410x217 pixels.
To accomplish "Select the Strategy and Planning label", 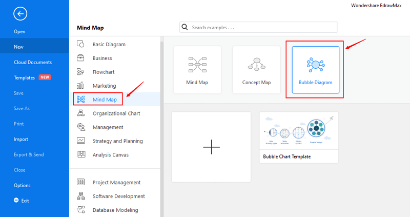I will click(x=118, y=141).
